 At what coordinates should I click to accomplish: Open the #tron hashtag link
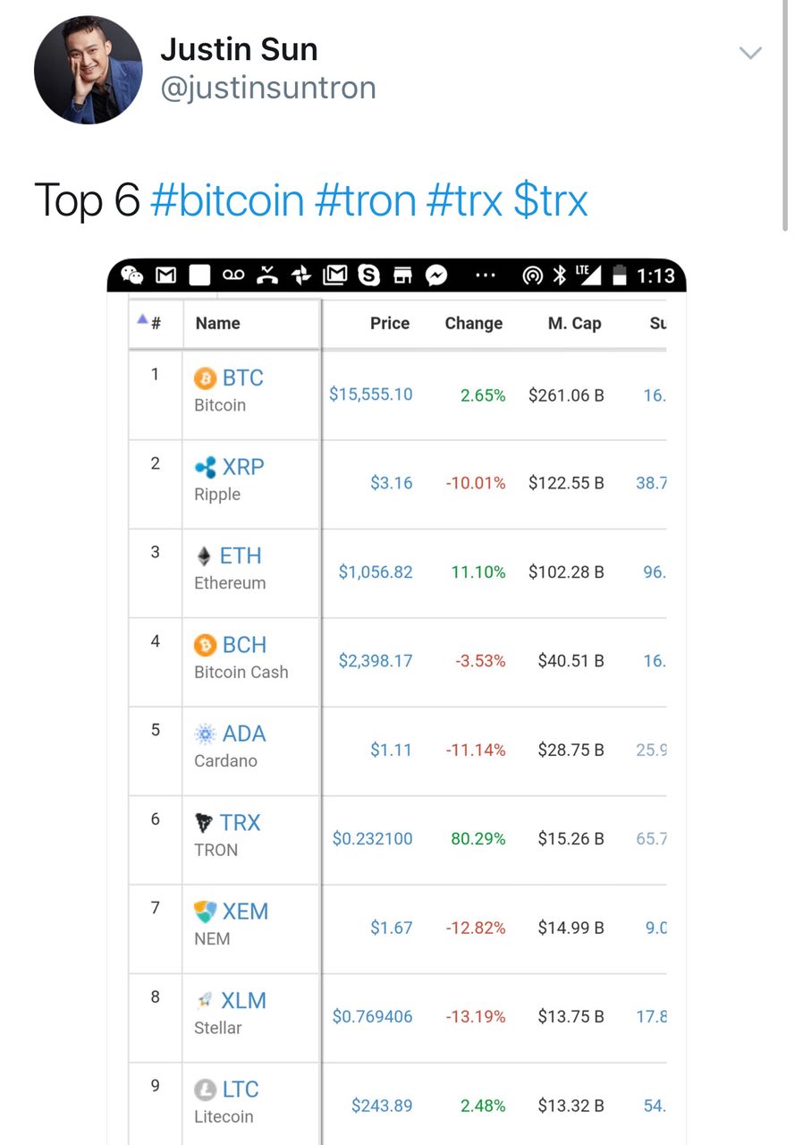[x=365, y=199]
